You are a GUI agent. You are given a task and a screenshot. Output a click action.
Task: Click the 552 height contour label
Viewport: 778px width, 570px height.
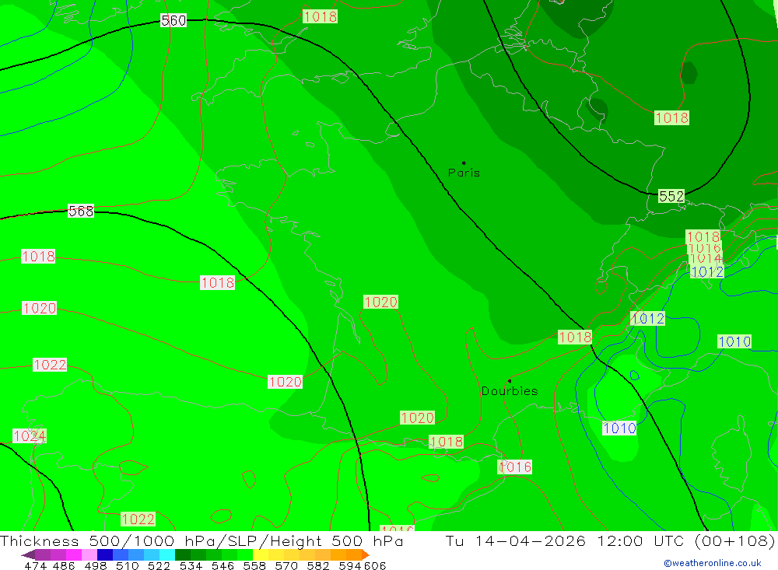671,196
